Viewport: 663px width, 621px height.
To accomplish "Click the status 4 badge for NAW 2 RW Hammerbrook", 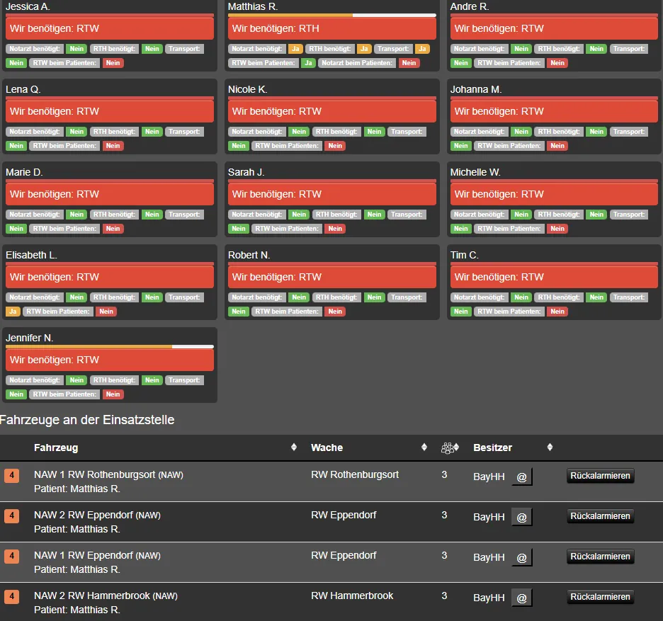I will (x=12, y=596).
